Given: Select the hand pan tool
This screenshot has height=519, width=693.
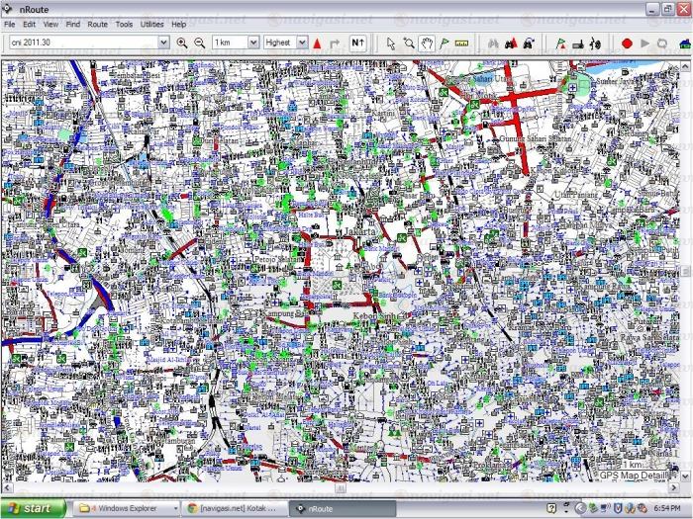Looking at the screenshot, I should tap(427, 43).
